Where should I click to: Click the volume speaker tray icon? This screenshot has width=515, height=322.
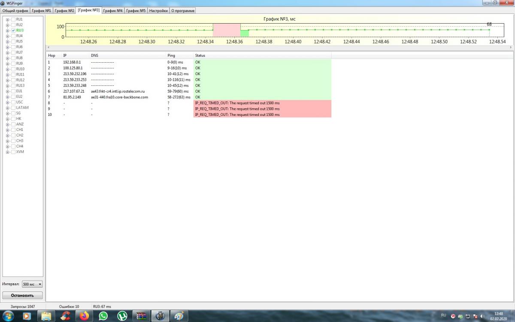482,316
